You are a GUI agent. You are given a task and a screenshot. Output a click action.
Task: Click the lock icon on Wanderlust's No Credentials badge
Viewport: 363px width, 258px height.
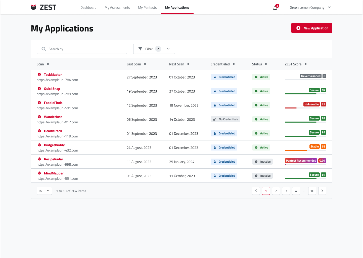click(x=215, y=119)
